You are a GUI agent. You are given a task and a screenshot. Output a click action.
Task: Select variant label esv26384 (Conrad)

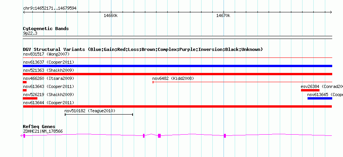point(322,86)
